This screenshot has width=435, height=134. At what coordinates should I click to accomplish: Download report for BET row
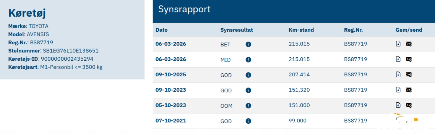tap(398, 44)
